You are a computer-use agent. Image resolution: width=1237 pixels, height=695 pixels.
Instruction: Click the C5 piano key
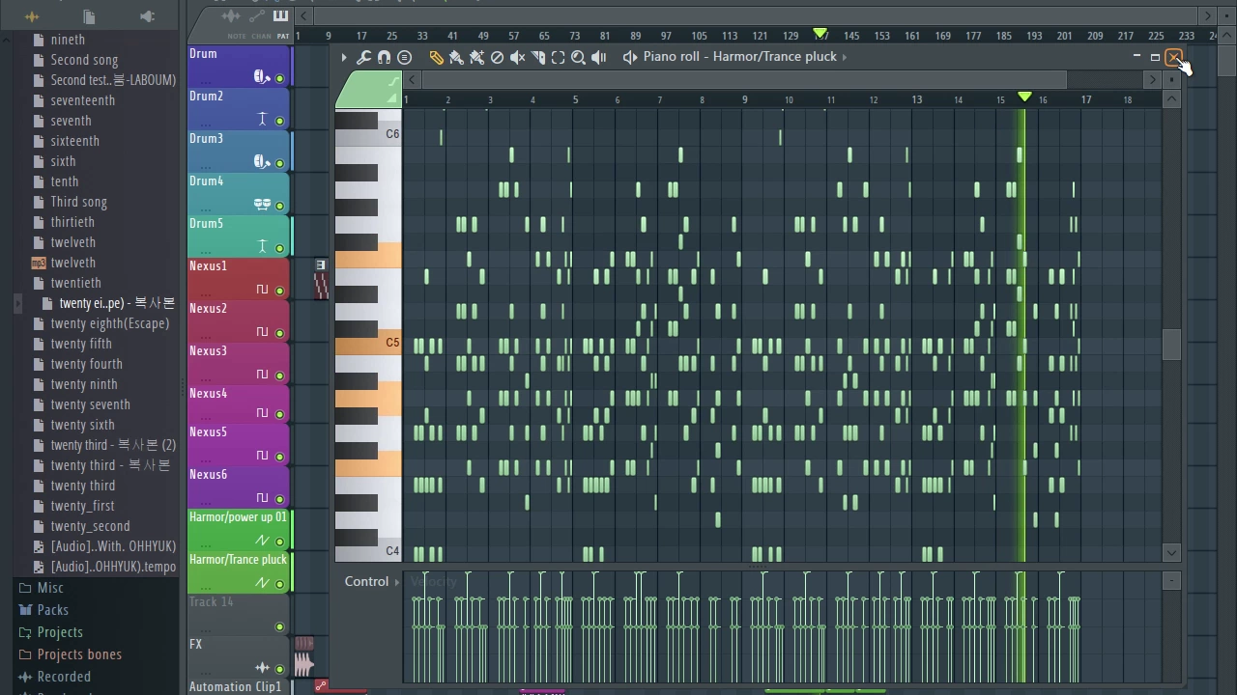pos(368,342)
